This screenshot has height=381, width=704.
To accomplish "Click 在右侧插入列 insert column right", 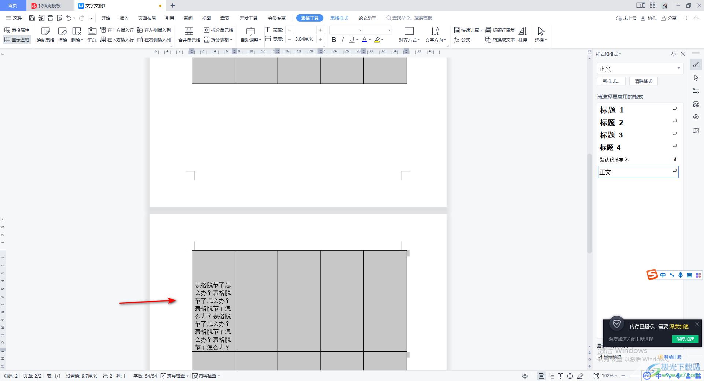I will pos(154,40).
